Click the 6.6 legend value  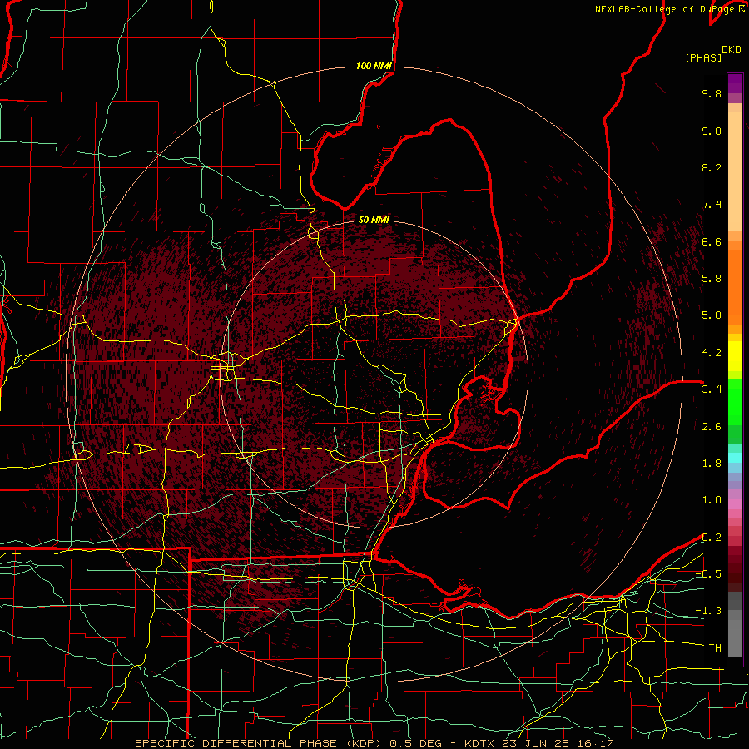pos(712,241)
